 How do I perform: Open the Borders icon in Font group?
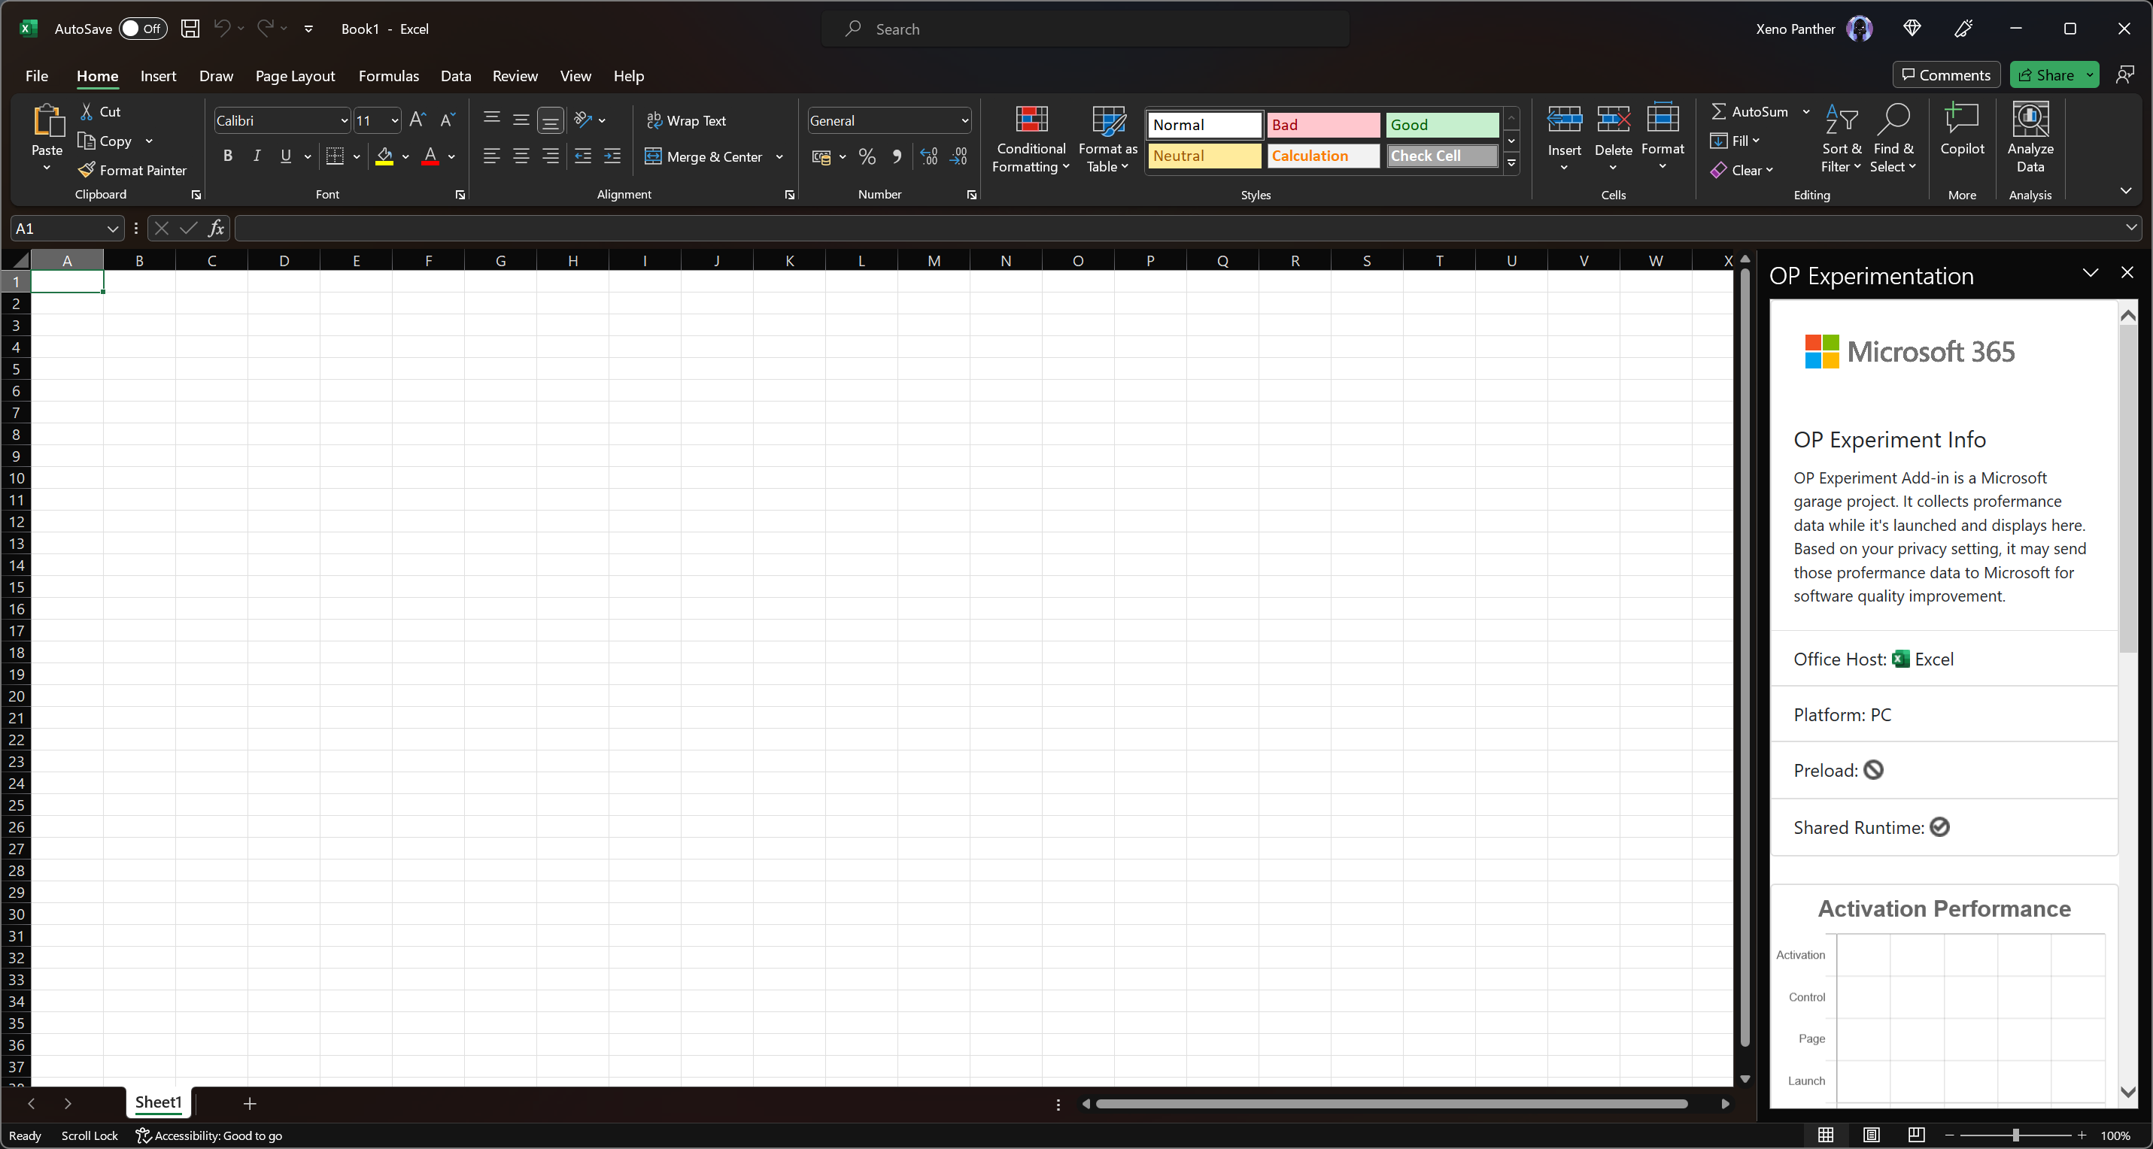tap(336, 156)
